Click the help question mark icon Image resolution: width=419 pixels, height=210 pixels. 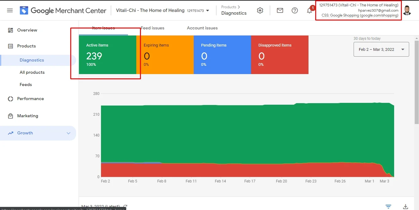[x=295, y=10]
